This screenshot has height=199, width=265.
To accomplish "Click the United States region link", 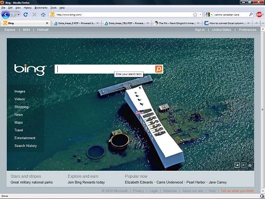I will click(x=222, y=30).
